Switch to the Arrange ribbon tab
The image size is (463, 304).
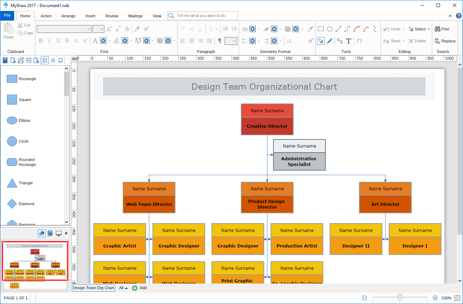point(68,16)
